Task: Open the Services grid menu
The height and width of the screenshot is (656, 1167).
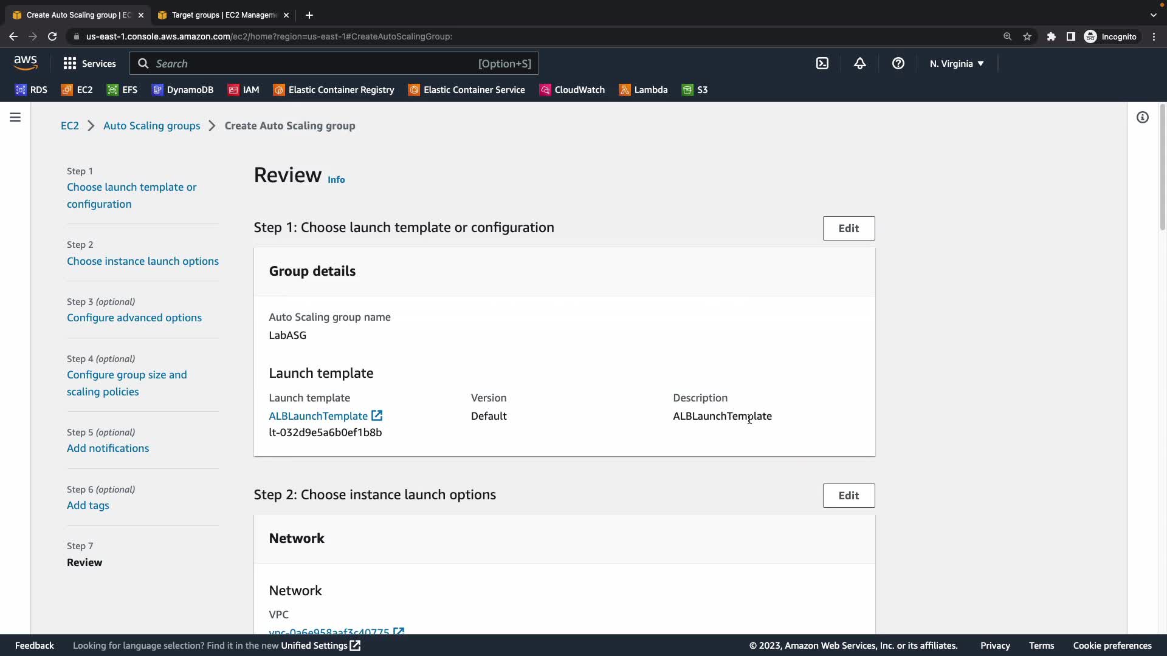Action: pos(89,64)
